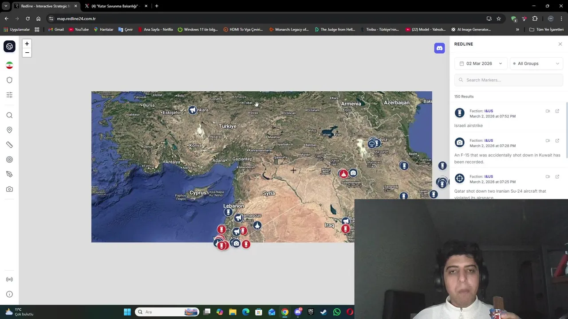This screenshot has width=568, height=319.
Task: Open video icon for F-15 Kuwait entry
Action: (x=548, y=141)
